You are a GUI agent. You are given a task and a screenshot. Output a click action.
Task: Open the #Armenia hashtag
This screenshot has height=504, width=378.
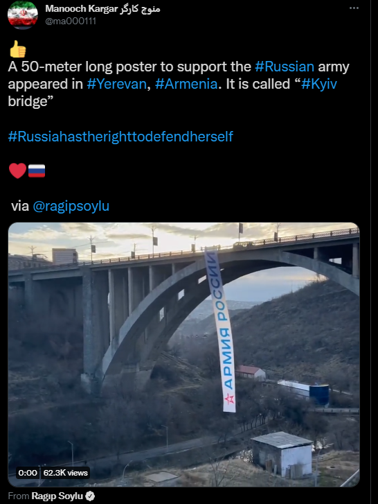point(186,84)
